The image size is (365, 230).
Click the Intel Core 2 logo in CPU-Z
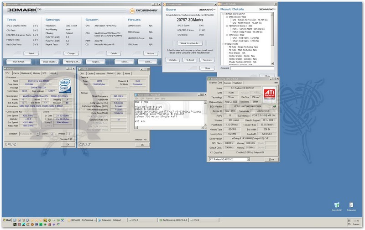65,86
